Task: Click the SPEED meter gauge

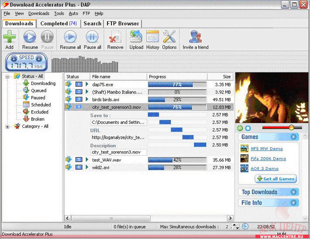Action: click(x=27, y=62)
